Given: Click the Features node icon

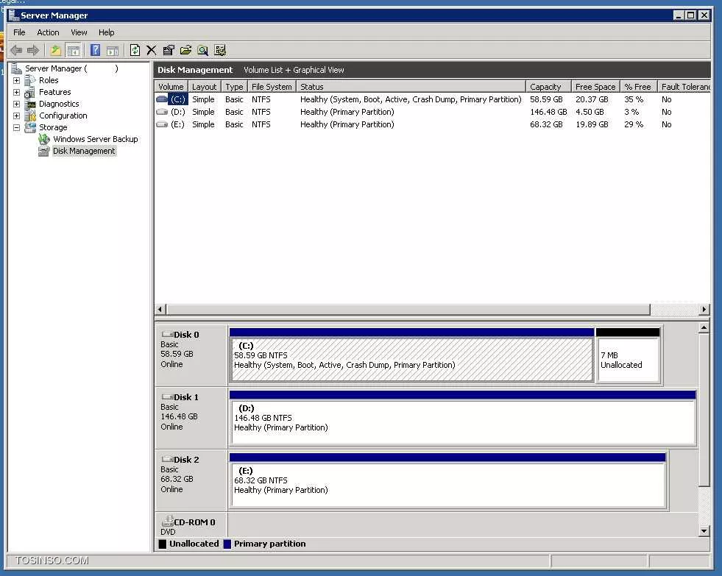Looking at the screenshot, I should 30,92.
